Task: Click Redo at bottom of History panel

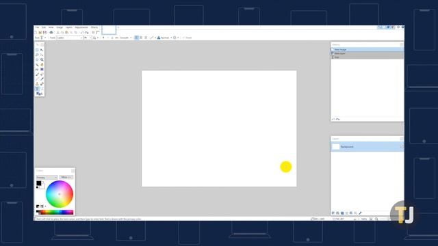Action: (337, 119)
